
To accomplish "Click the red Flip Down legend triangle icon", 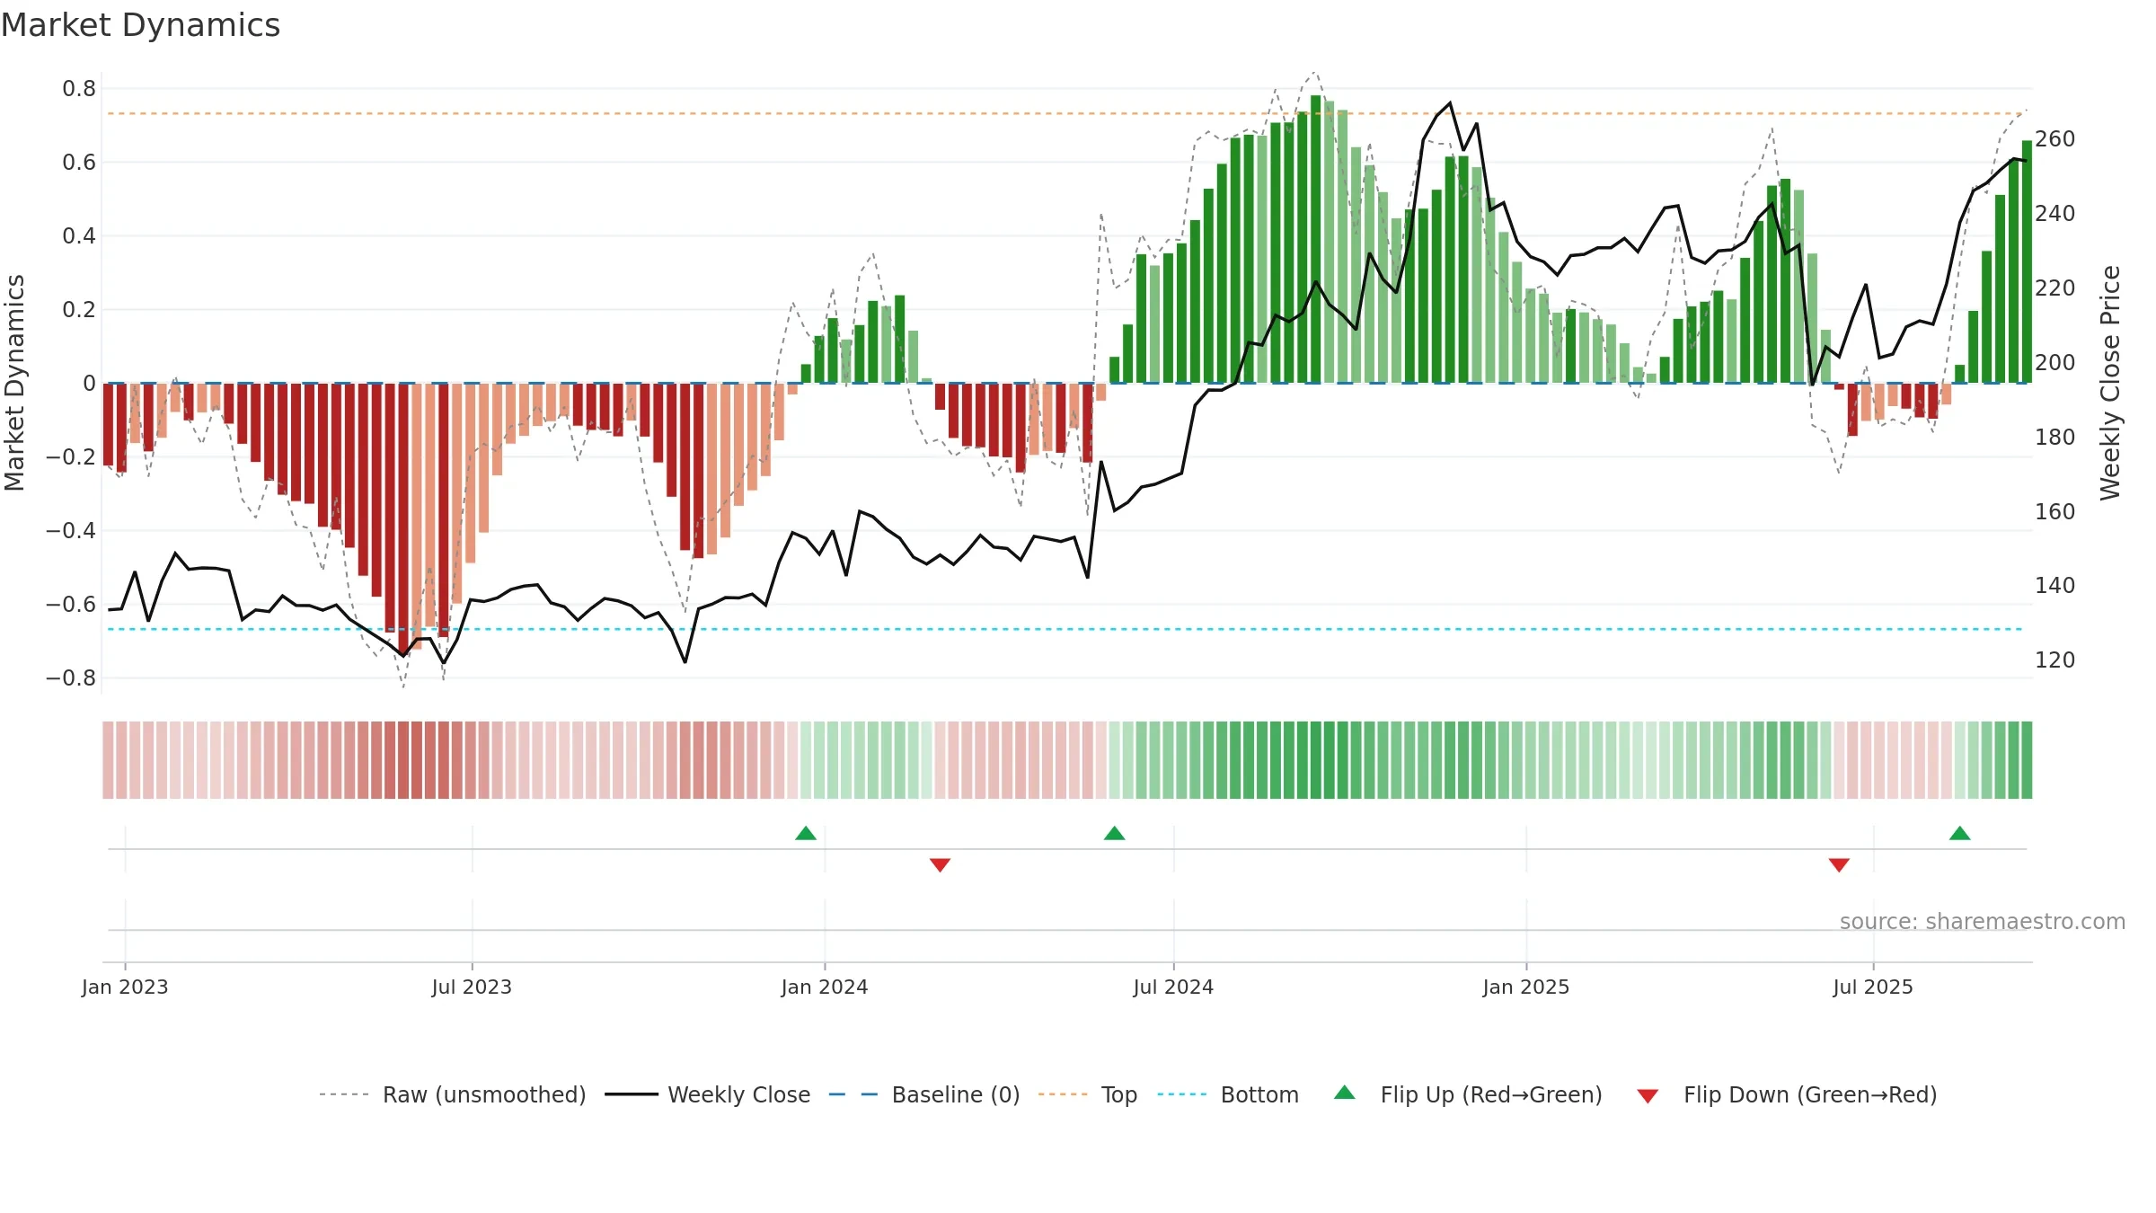I will [1648, 1096].
